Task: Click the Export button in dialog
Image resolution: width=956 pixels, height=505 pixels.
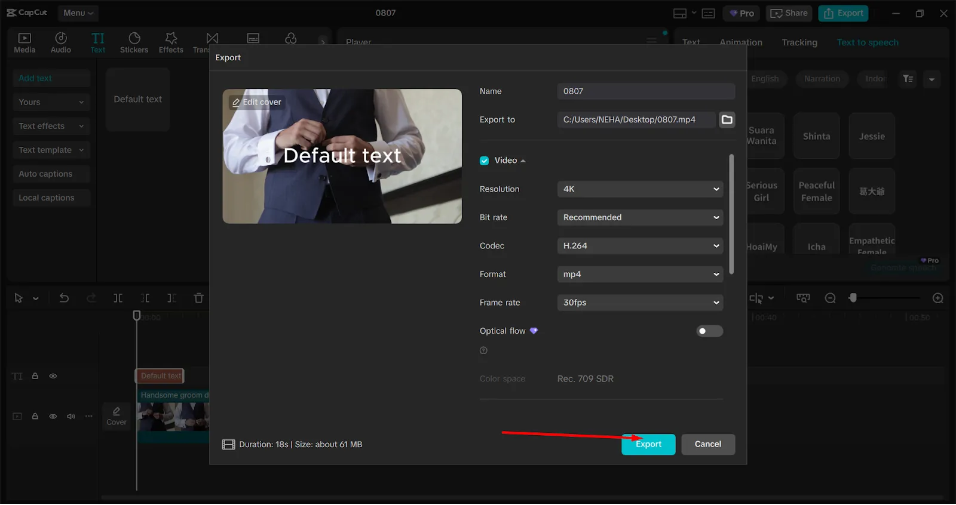Action: click(648, 445)
